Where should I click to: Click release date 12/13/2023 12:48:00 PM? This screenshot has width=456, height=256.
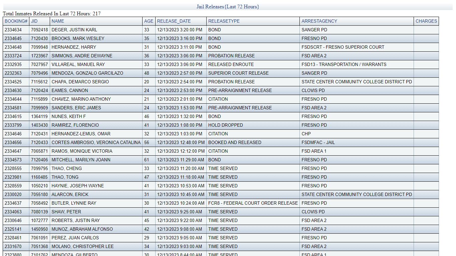click(x=181, y=142)
